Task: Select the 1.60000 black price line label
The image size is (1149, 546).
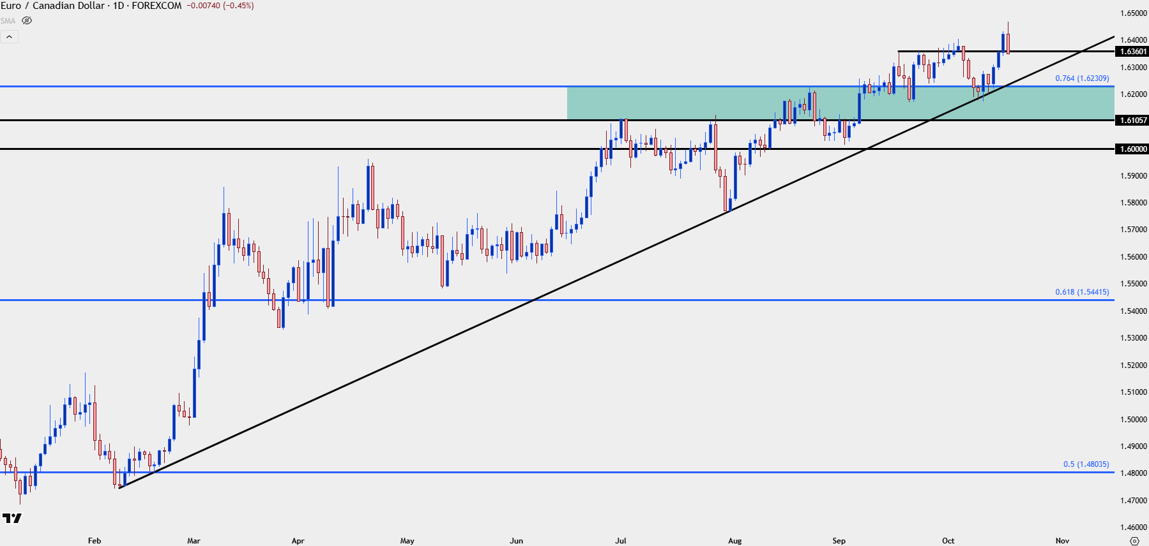Action: pyautogui.click(x=1132, y=149)
